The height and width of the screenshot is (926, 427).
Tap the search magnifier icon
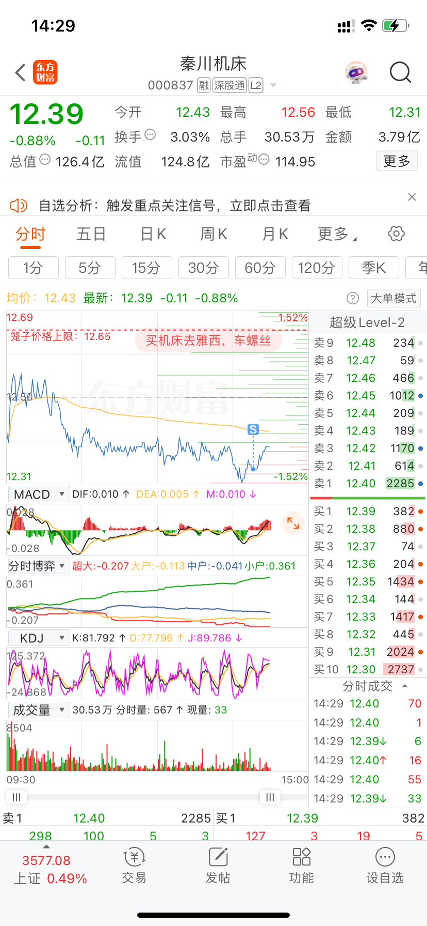tap(400, 73)
